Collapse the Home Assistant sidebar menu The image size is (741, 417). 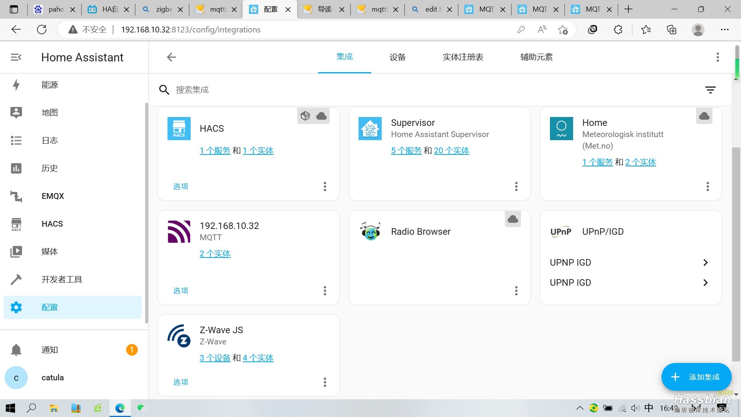click(x=16, y=57)
